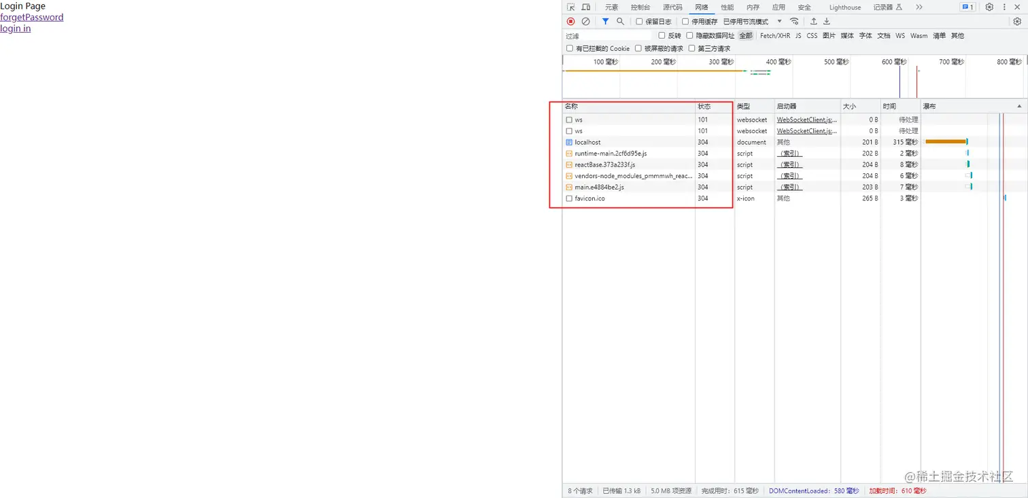
Task: Click the file icon beside favicon.ico
Action: coord(569,198)
